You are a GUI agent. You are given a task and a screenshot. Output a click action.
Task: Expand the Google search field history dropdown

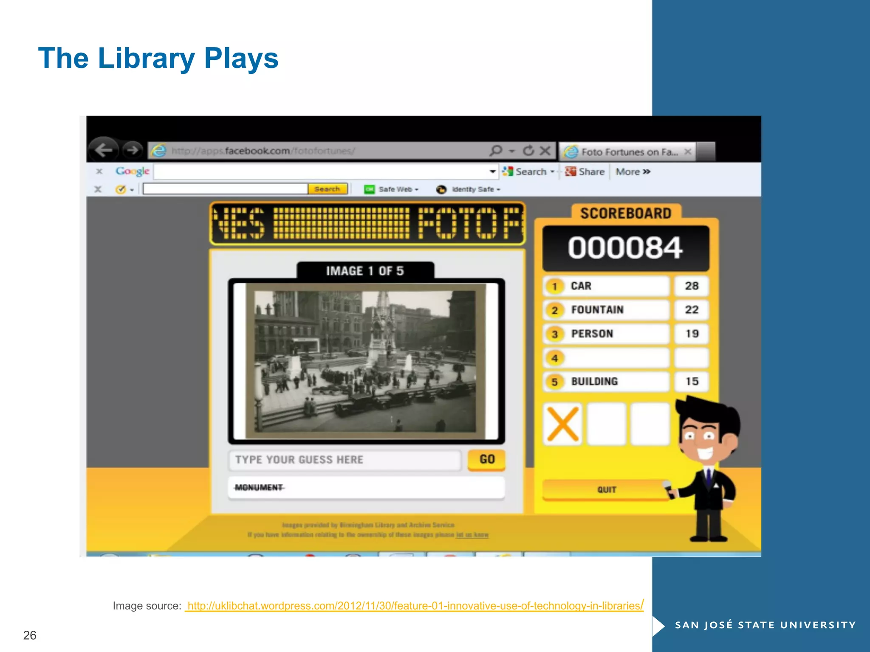492,172
